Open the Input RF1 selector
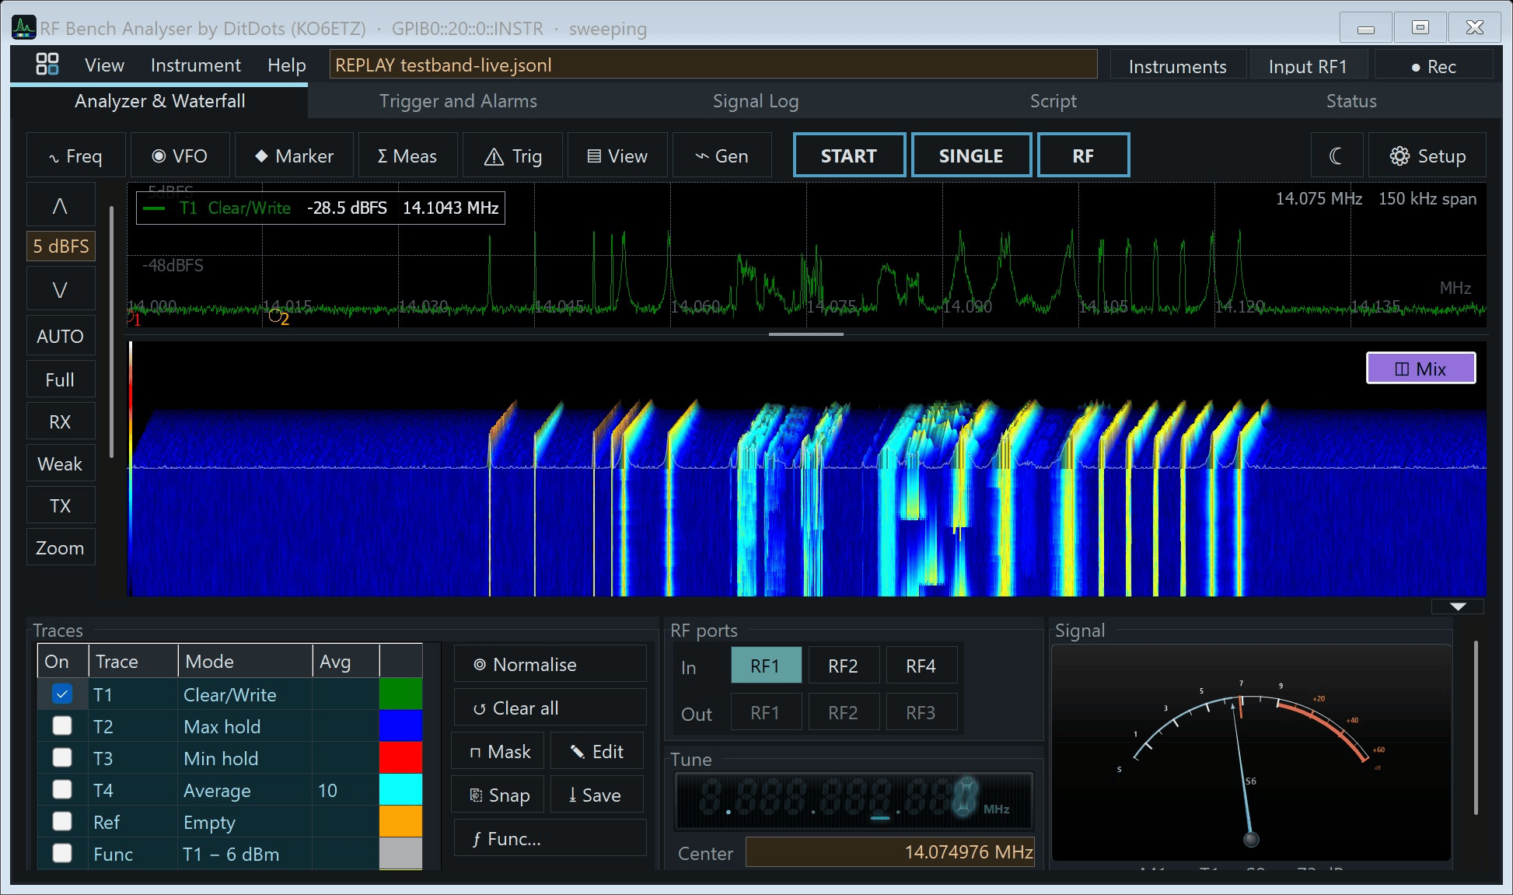The width and height of the screenshot is (1513, 895). click(x=1308, y=66)
